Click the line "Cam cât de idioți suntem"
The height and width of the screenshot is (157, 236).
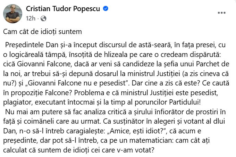(43, 32)
